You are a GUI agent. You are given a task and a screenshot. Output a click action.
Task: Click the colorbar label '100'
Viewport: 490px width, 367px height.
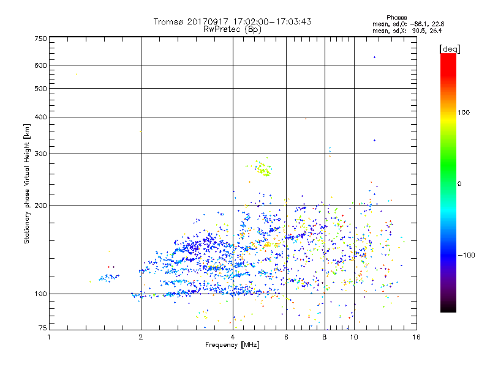point(464,113)
